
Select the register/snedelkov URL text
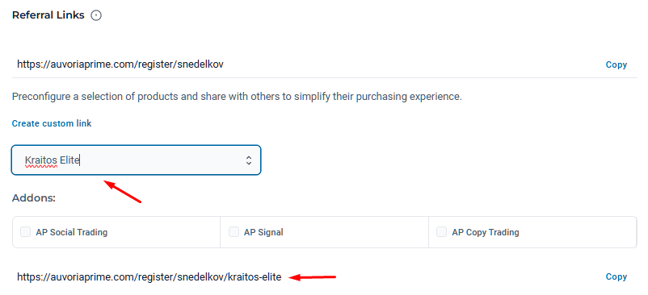[x=120, y=64]
